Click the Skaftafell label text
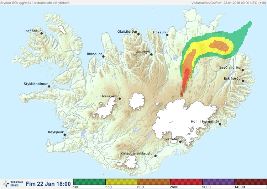The height and width of the screenshot is (189, 267). coord(171,139)
